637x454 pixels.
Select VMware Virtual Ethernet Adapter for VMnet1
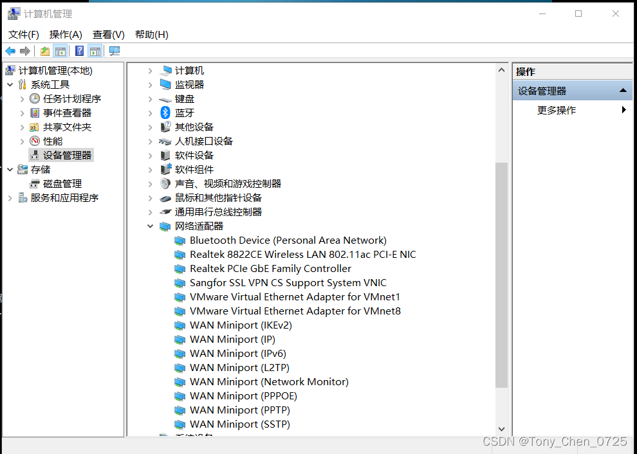pos(295,297)
